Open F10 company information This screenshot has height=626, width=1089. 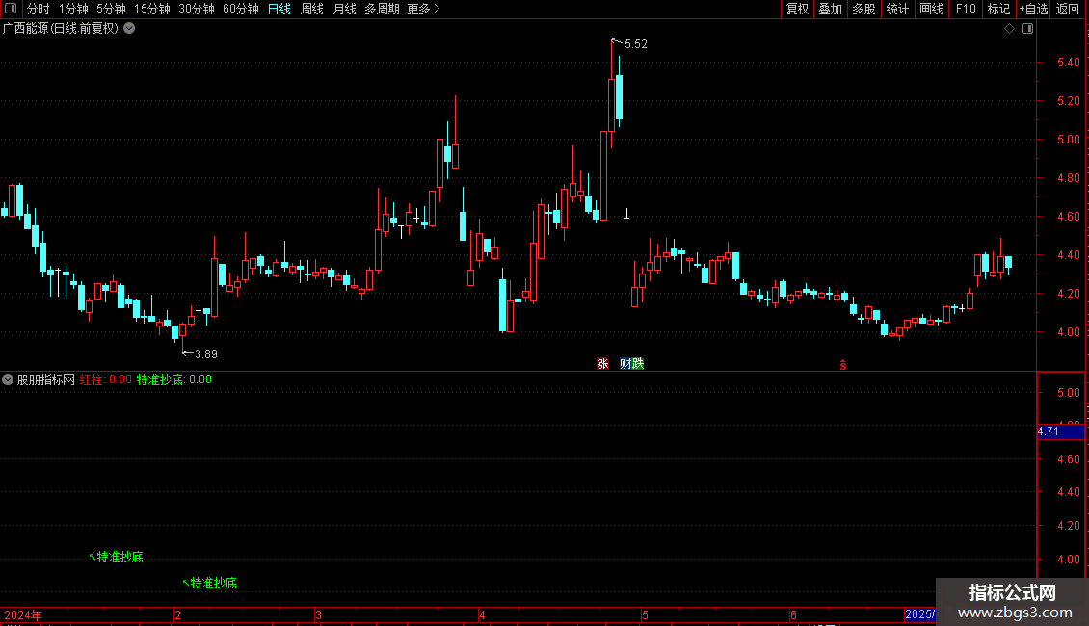pyautogui.click(x=966, y=9)
